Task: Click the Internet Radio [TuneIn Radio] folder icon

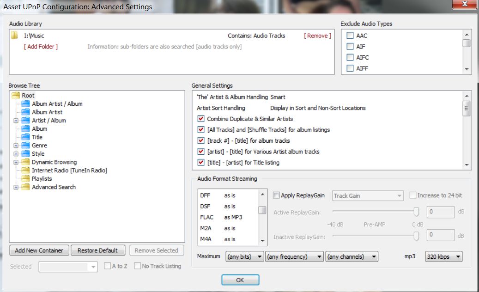Action: click(25, 170)
